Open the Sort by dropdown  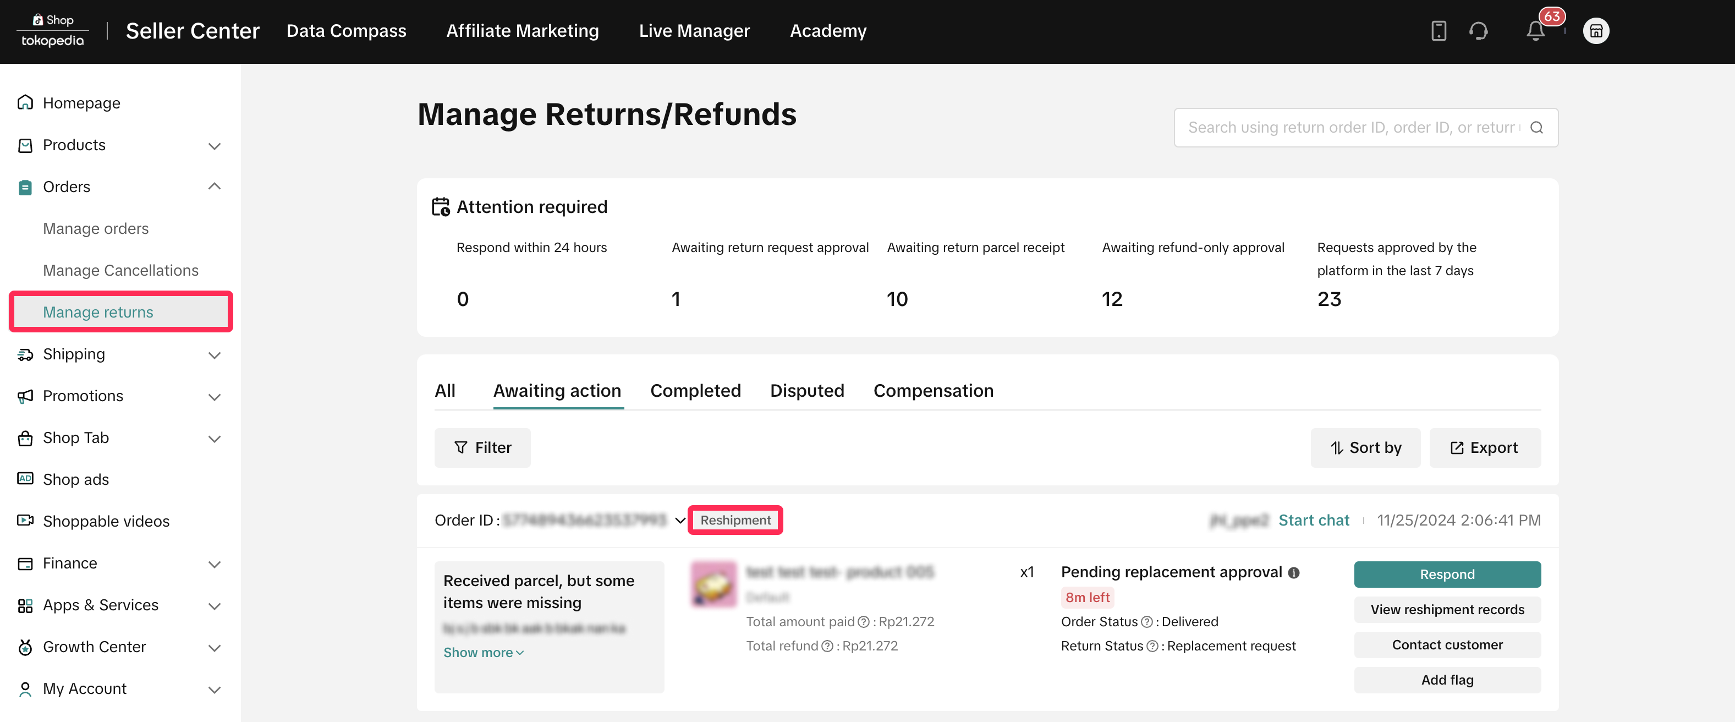(1365, 448)
